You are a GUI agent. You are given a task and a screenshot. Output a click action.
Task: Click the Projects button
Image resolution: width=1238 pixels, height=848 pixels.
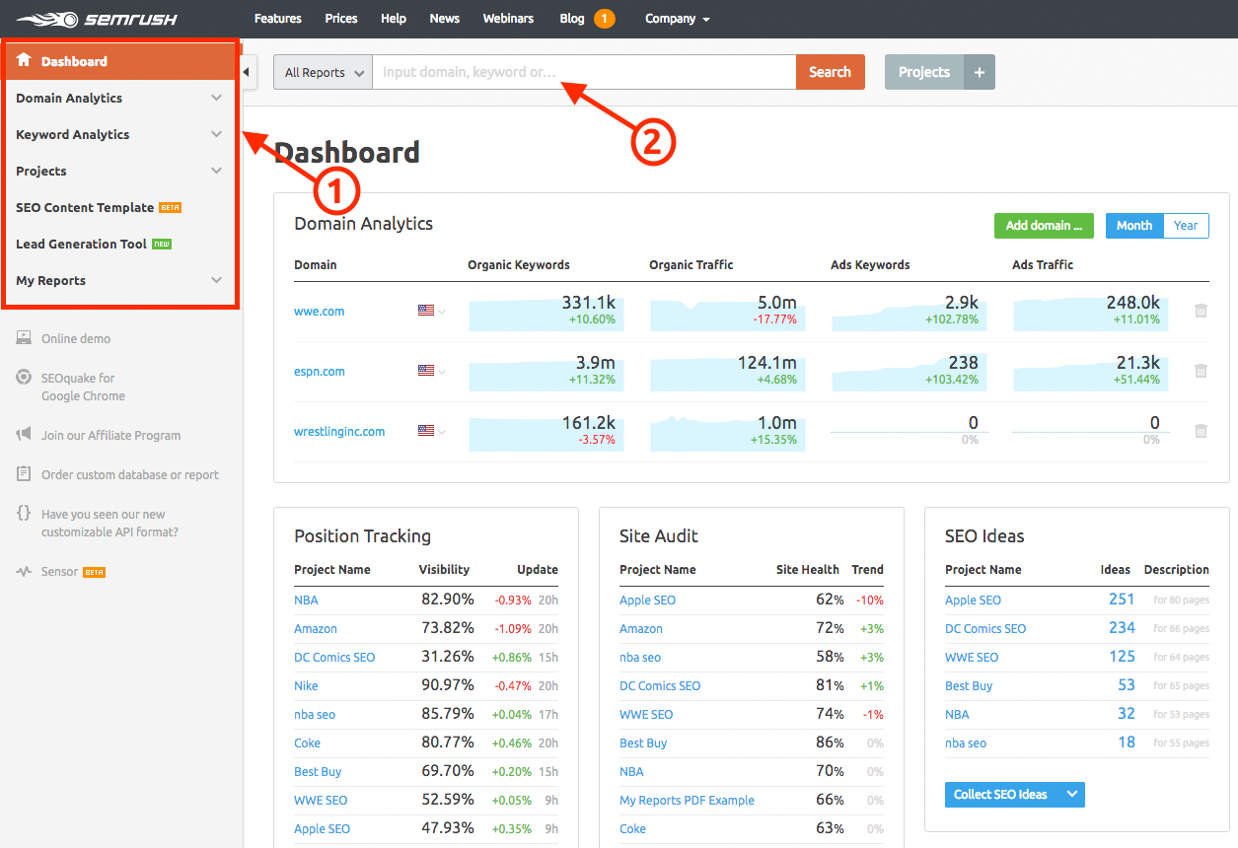(x=924, y=72)
